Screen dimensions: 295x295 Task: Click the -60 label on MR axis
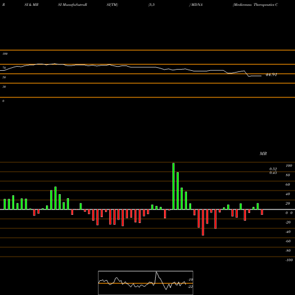[288, 241]
